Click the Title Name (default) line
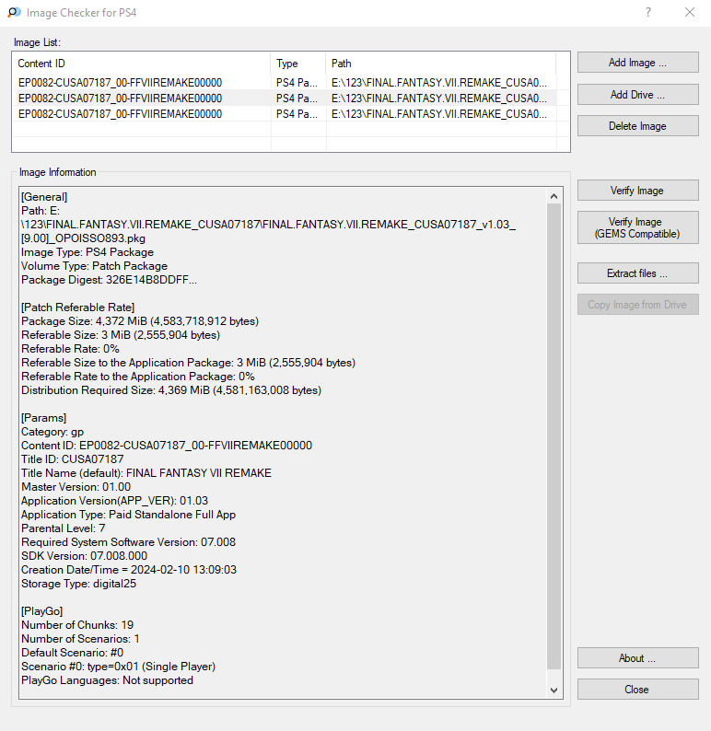Screen dimensions: 711x731 (146, 473)
